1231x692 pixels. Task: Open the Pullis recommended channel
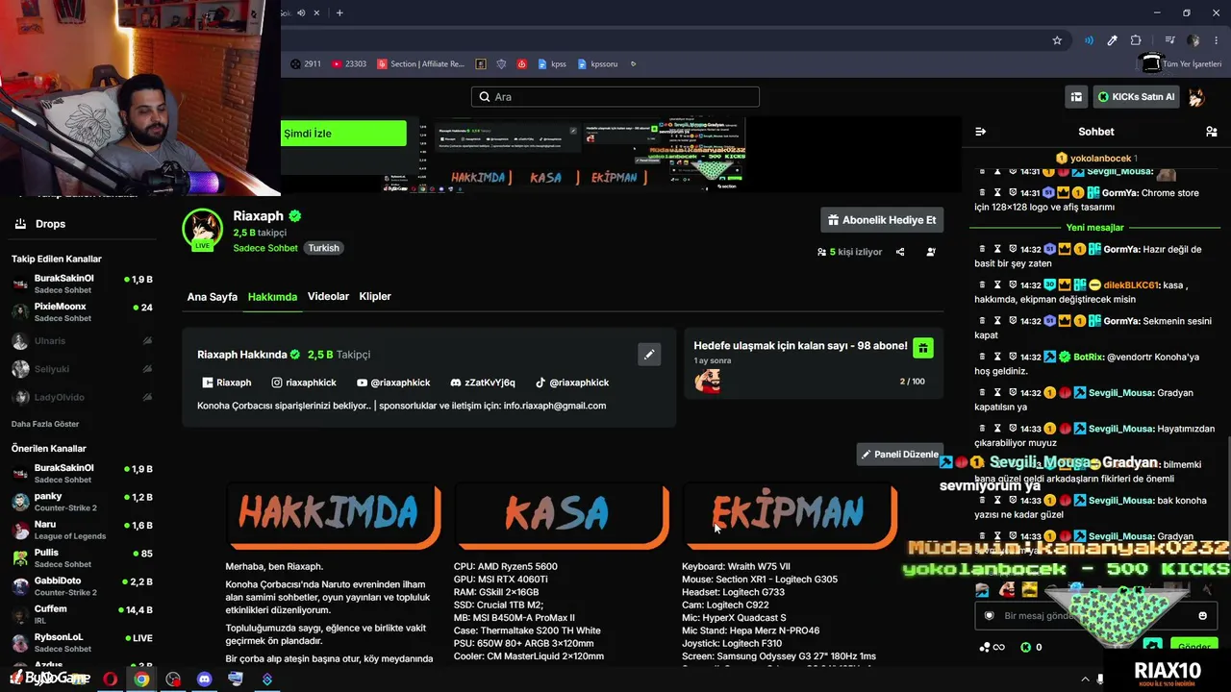83,558
